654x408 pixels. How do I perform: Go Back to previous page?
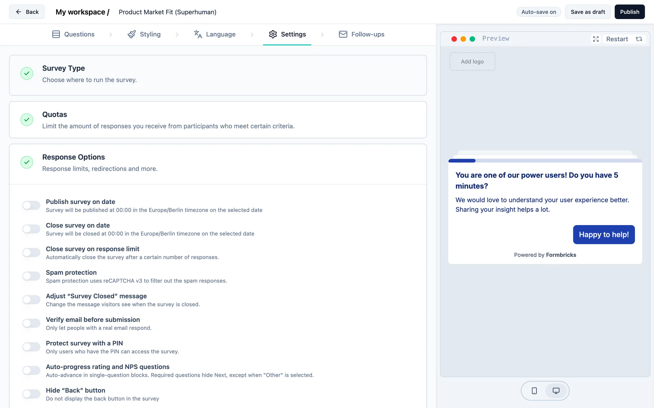(x=27, y=12)
